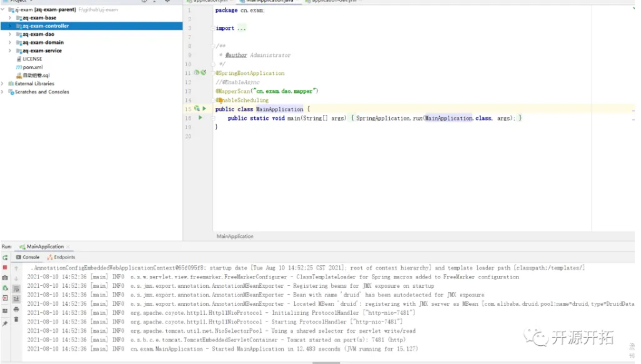Click the print icon in console toolbar
The height and width of the screenshot is (364, 641).
click(16, 309)
